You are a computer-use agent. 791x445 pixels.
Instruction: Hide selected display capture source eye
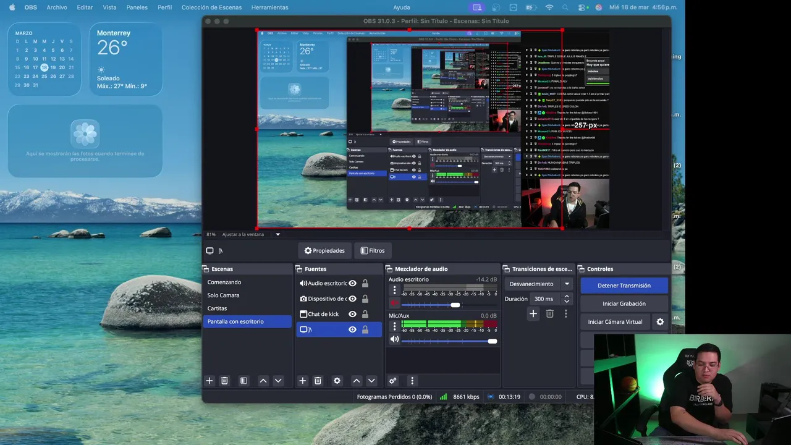tap(352, 329)
